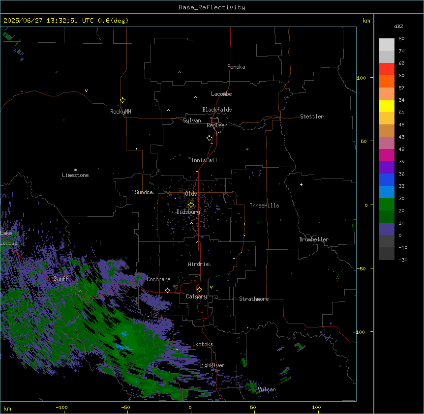This screenshot has width=424, height=414.
Task: Select the Airdrie label
Action: (198, 264)
